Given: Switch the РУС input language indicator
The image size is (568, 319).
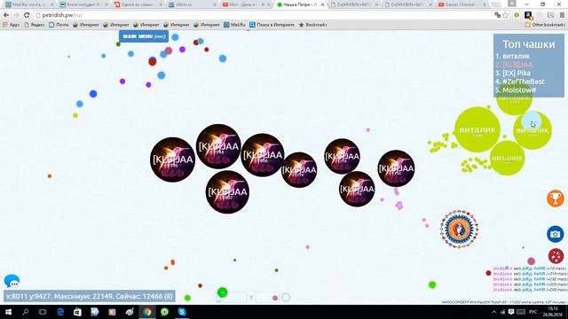Looking at the screenshot, I should click(x=532, y=312).
